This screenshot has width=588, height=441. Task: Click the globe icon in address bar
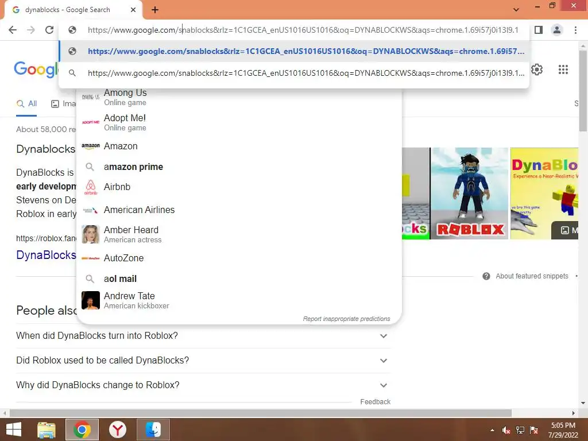72,30
